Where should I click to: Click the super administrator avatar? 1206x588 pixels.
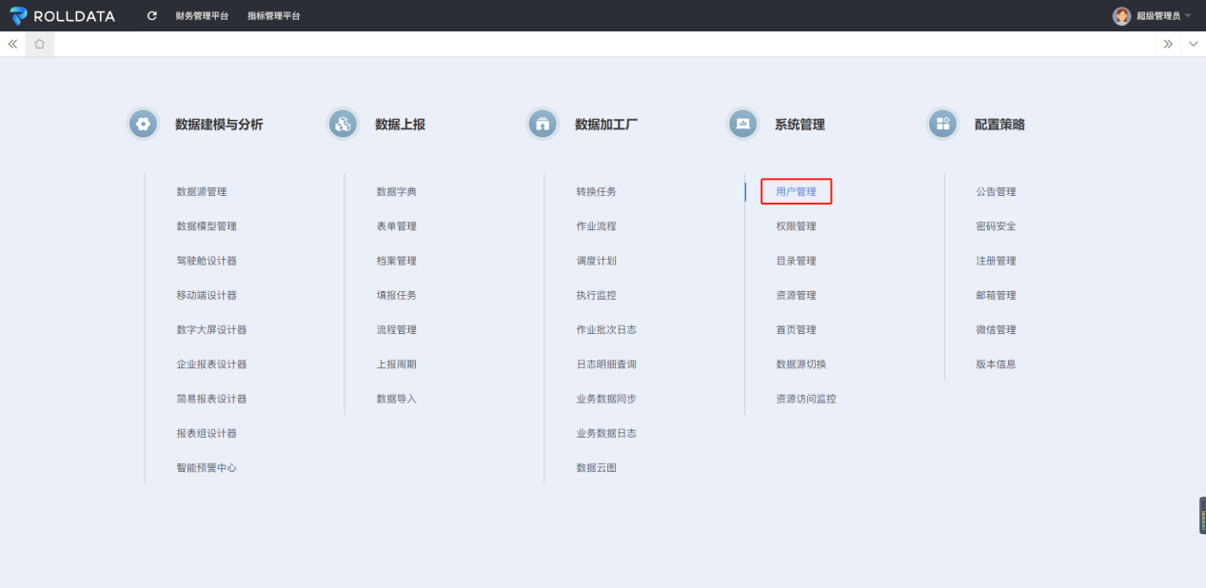[x=1121, y=16]
